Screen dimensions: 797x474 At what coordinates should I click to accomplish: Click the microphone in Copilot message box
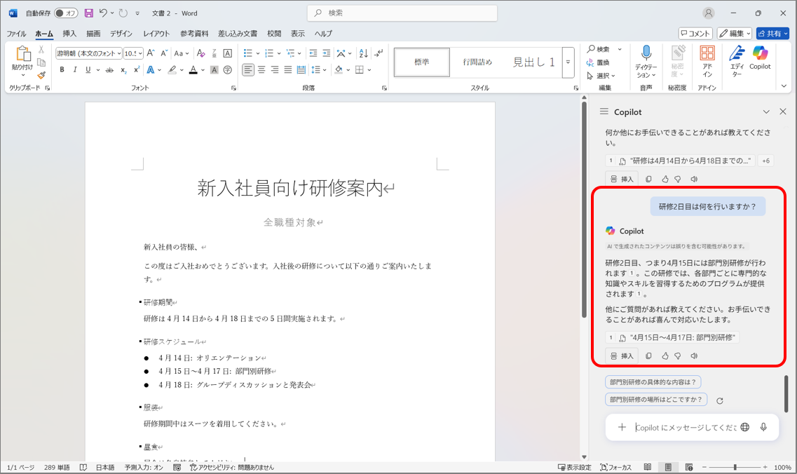[x=763, y=427]
